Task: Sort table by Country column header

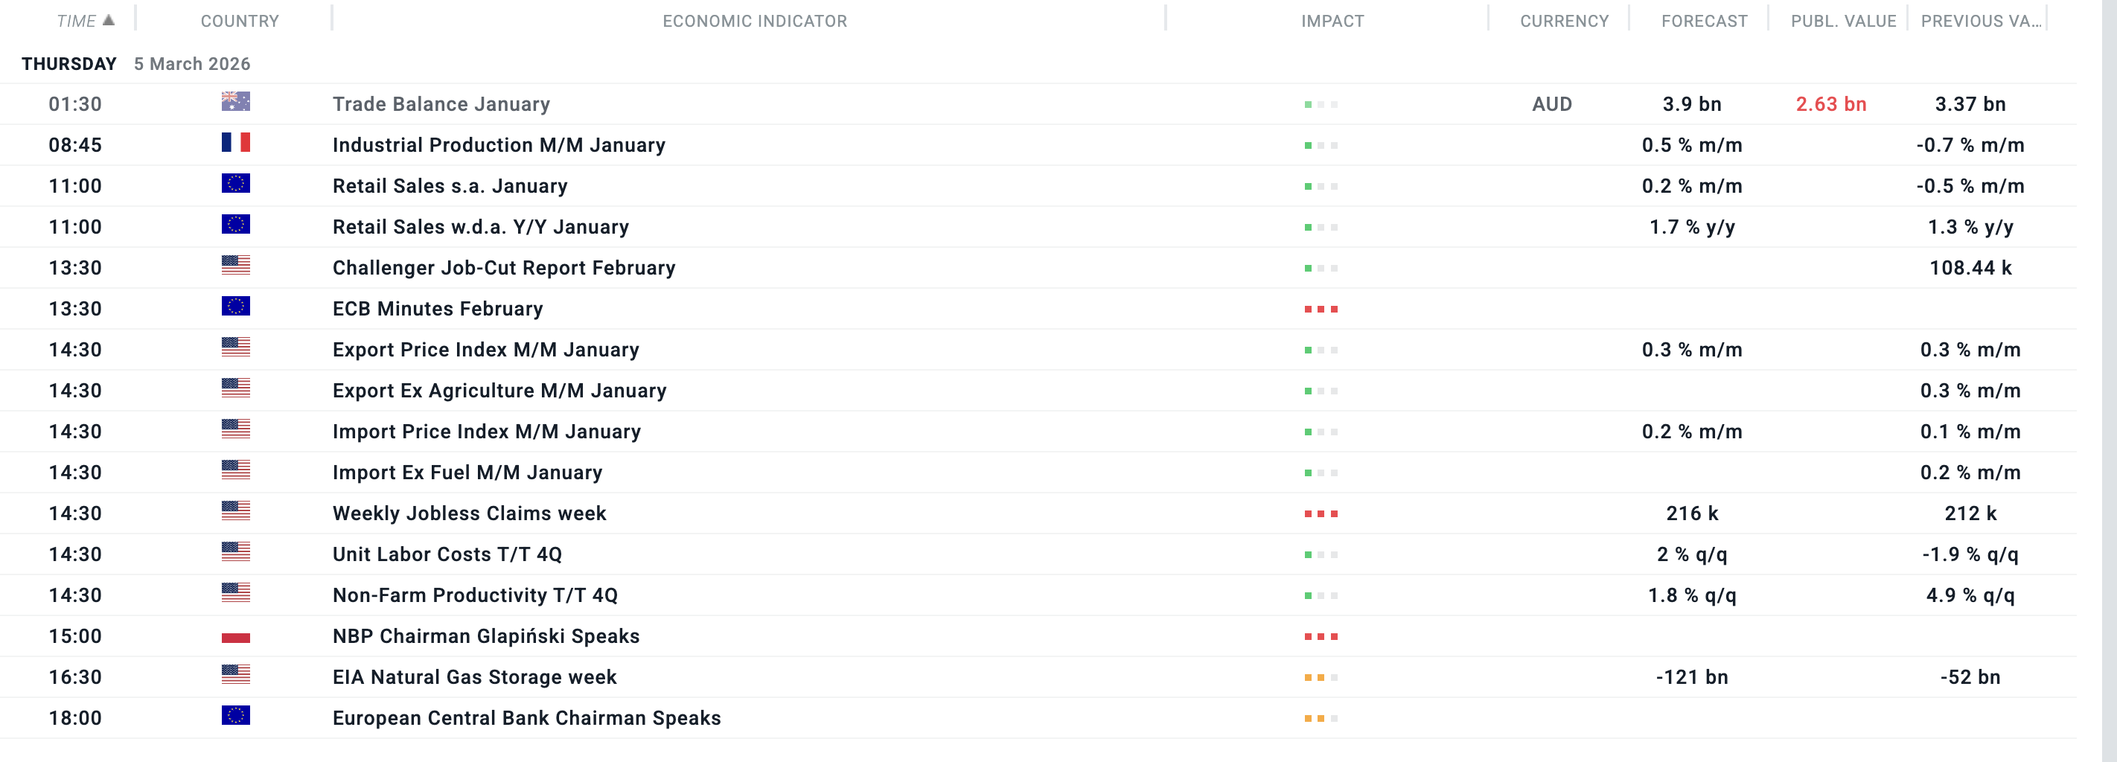Action: (240, 22)
